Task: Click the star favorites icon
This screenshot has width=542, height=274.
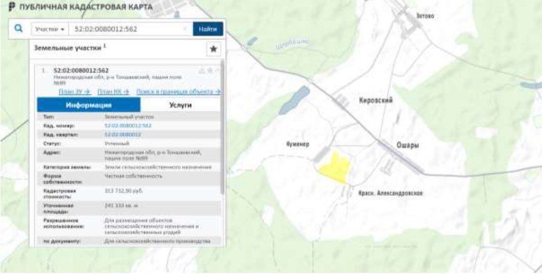Action: click(213, 49)
